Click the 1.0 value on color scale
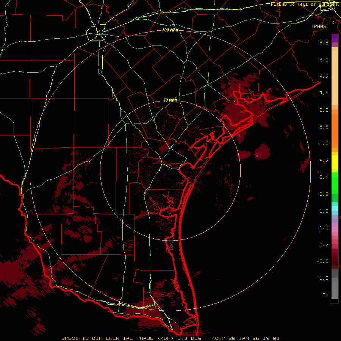341x341 pixels. tap(324, 228)
